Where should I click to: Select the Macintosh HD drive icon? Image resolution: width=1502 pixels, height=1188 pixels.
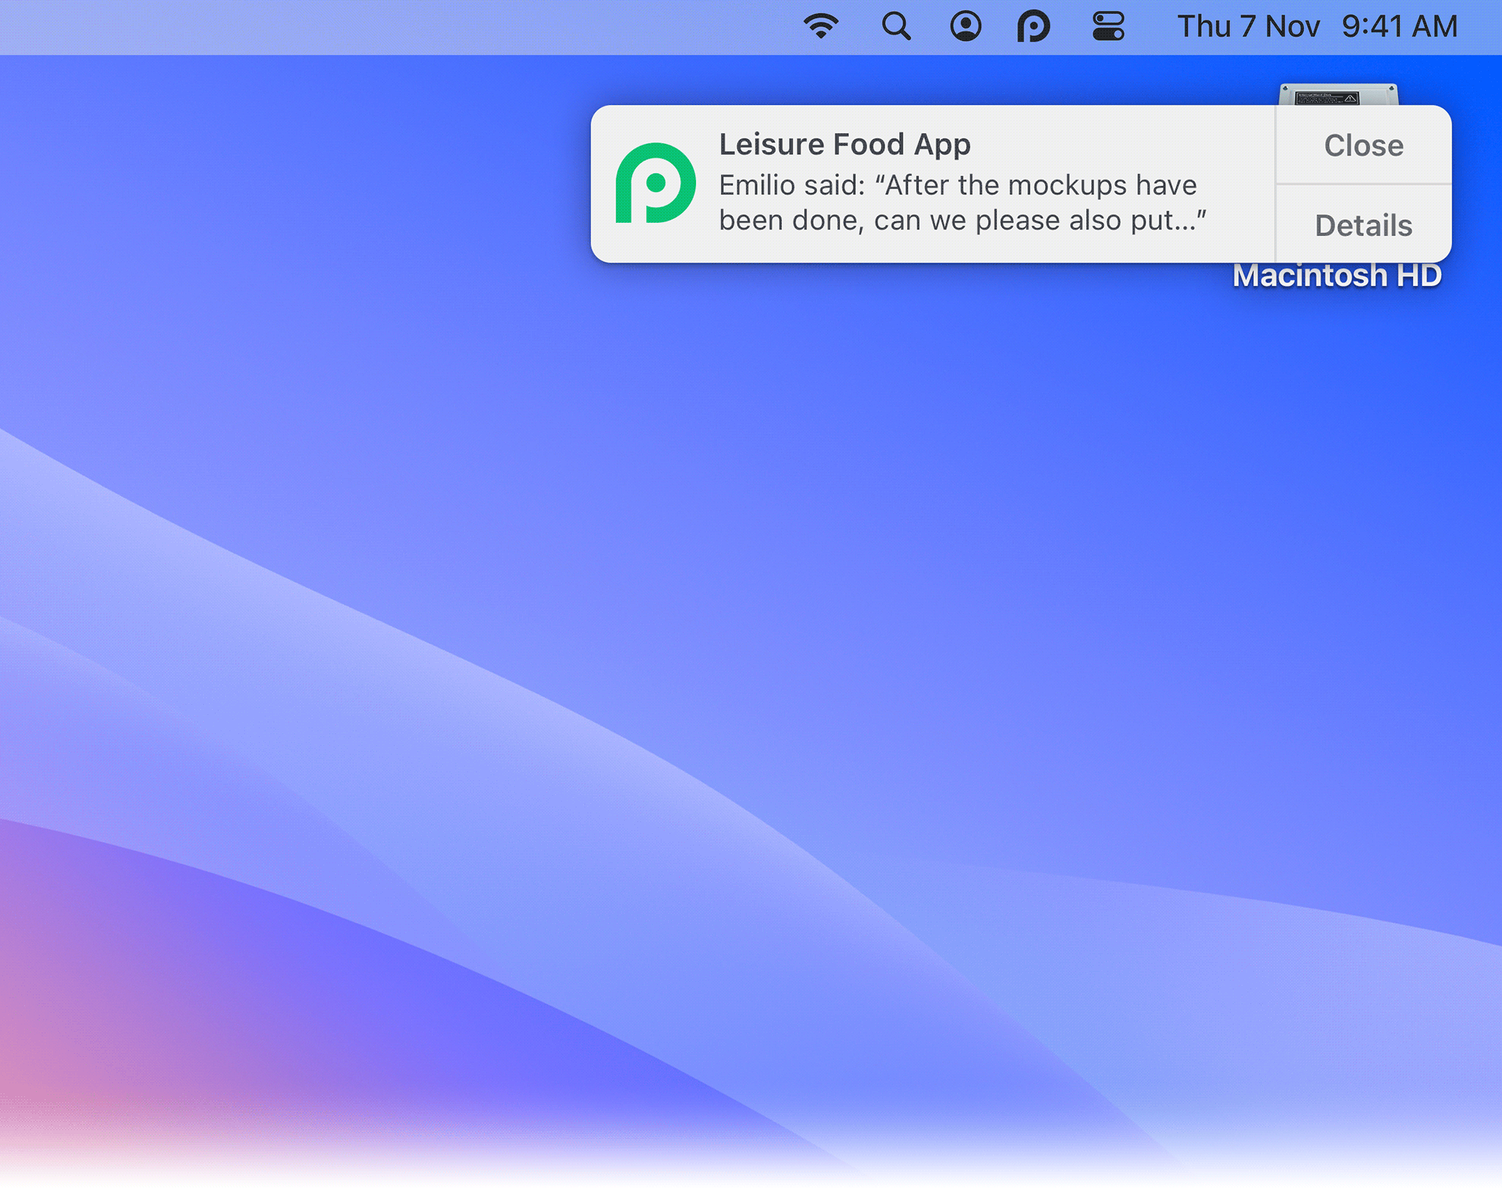[x=1338, y=94]
